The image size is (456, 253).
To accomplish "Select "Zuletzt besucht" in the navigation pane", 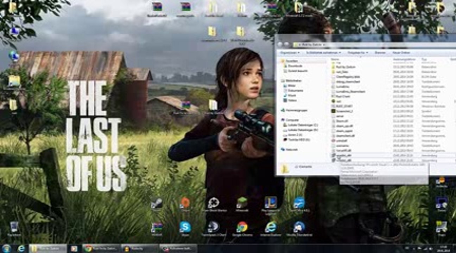I will [296, 71].
